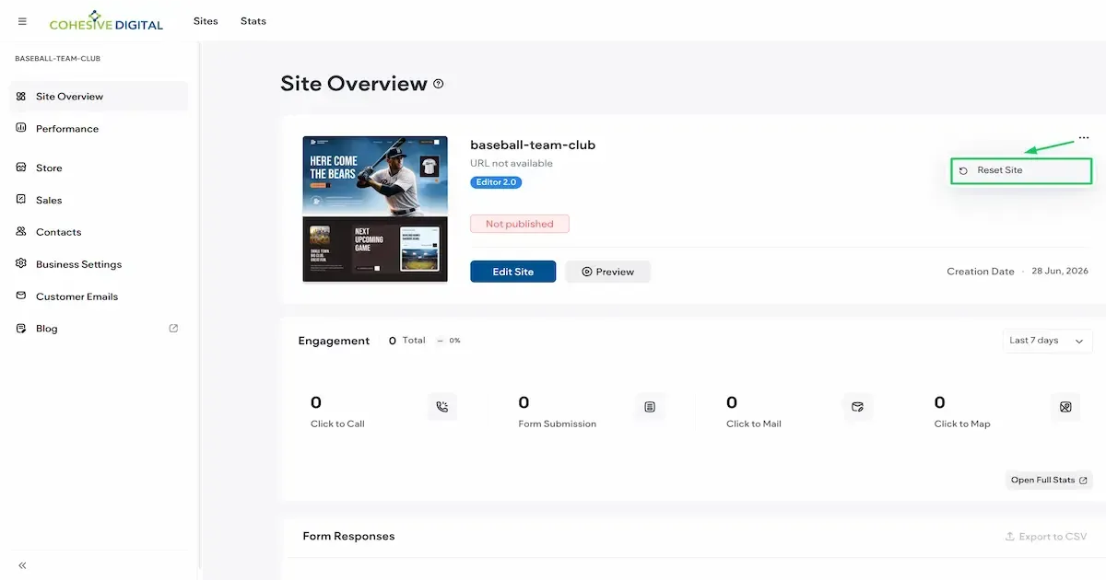Click the Click to Mail label
Screen dimensions: 1106x580
coord(754,424)
